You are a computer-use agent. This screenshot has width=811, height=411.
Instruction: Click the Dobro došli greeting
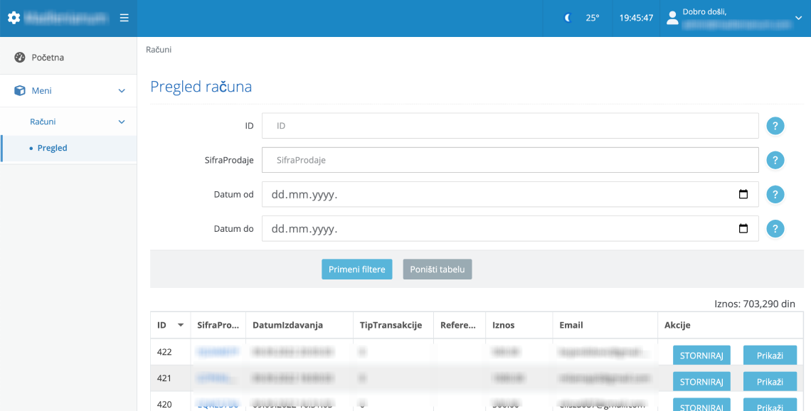[x=704, y=12]
